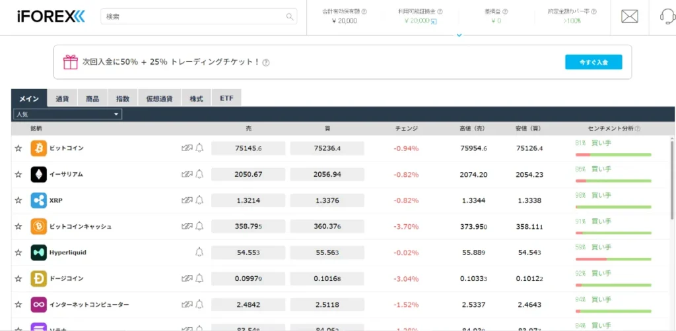Image resolution: width=676 pixels, height=331 pixels.
Task: Switch to the 株式 tab
Action: (x=196, y=98)
